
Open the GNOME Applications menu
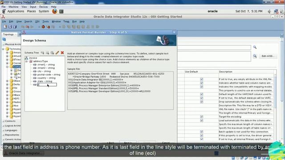[x=16, y=11]
